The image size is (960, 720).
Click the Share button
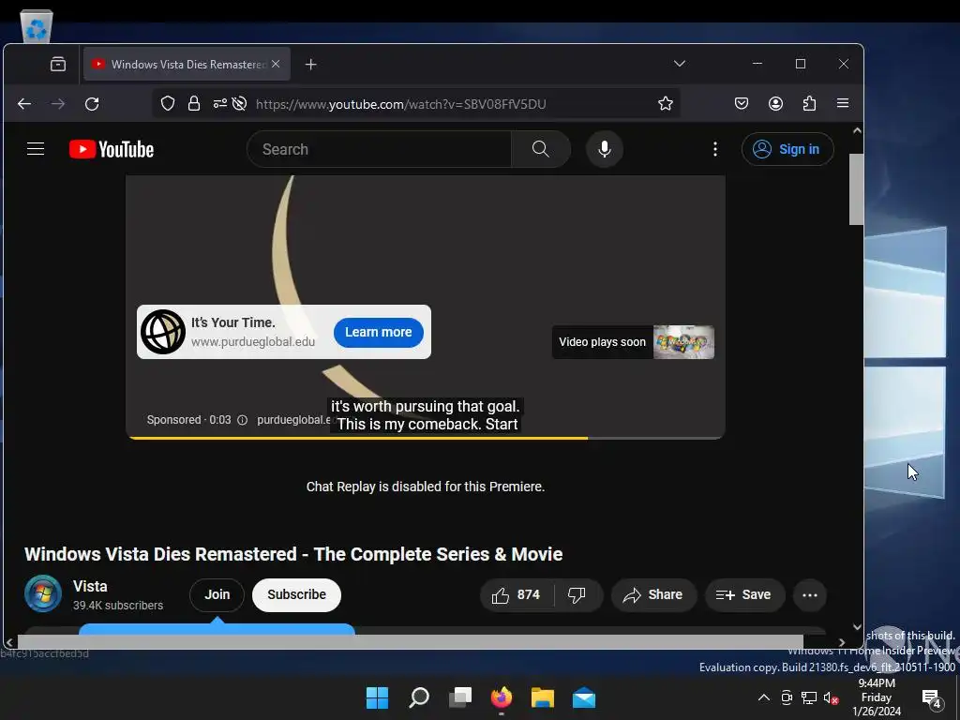(653, 594)
